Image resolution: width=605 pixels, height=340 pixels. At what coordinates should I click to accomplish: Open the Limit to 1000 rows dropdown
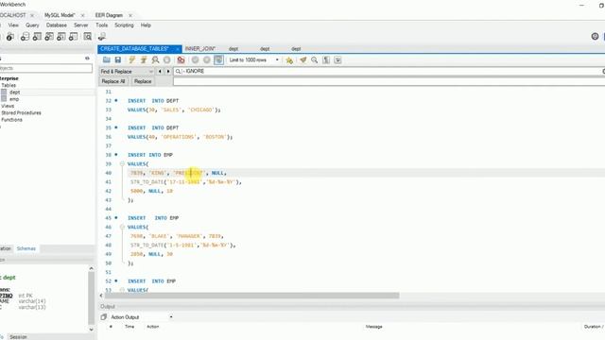tap(254, 59)
